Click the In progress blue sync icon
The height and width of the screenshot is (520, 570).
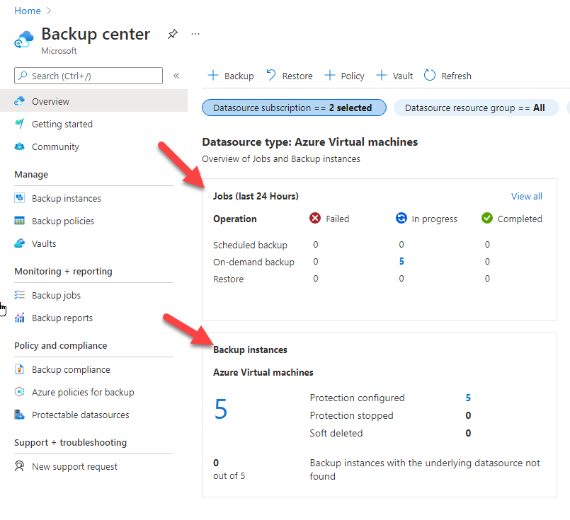pos(401,218)
